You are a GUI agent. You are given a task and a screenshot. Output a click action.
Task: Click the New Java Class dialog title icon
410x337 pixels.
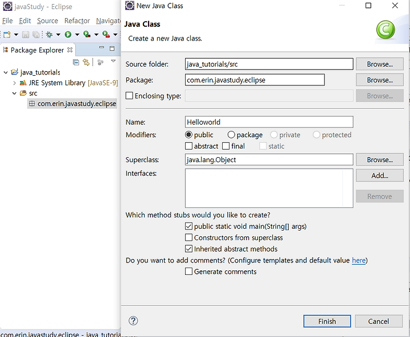(130, 6)
